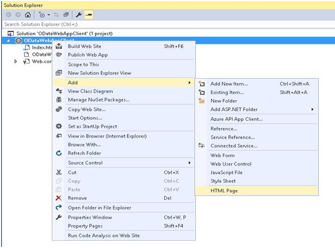The image size is (335, 248).
Task: Collapse the ODataWebAppClient project node
Action: [8, 41]
